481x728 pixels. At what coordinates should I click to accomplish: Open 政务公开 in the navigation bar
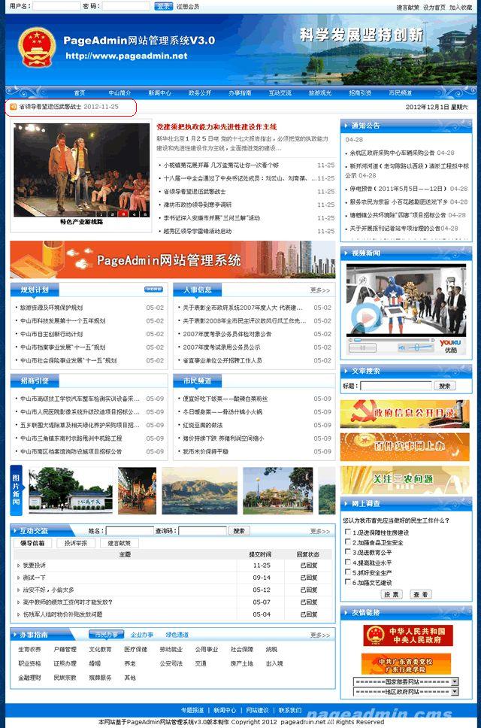[x=200, y=93]
